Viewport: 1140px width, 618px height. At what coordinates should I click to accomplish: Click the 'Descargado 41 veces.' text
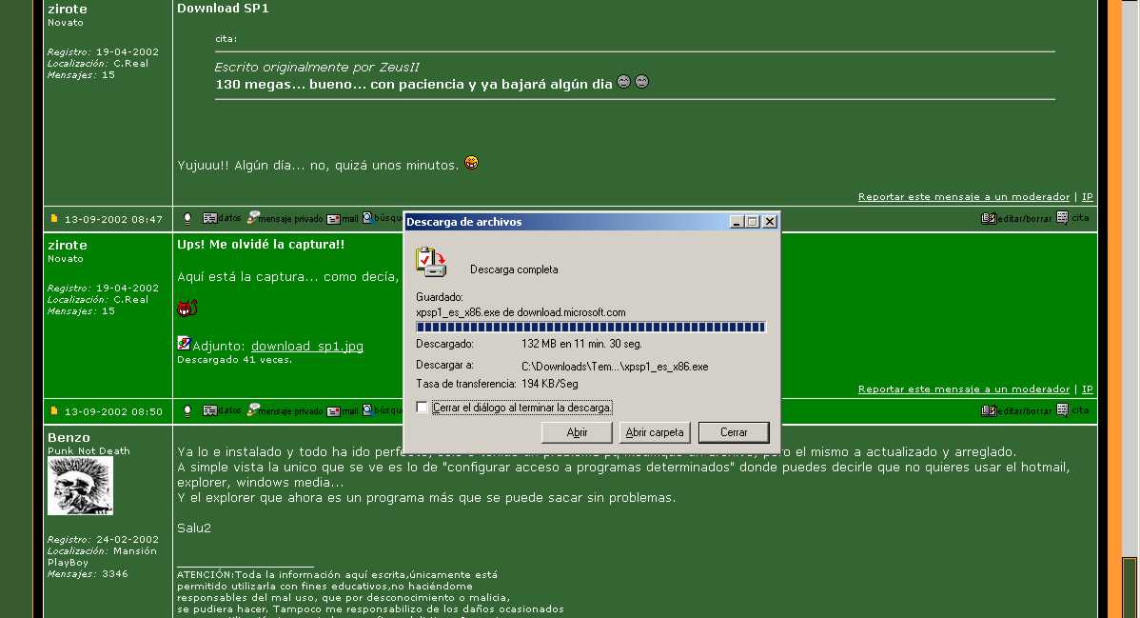pyautogui.click(x=234, y=360)
